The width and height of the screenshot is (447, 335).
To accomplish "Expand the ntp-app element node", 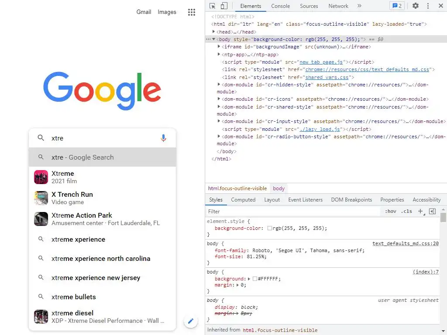I will click(x=219, y=54).
